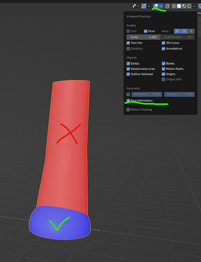Screen dimensions: 201x262
Task: Collapse the Viewport Overlays dropdown arrow
Action: pyautogui.click(x=161, y=6)
